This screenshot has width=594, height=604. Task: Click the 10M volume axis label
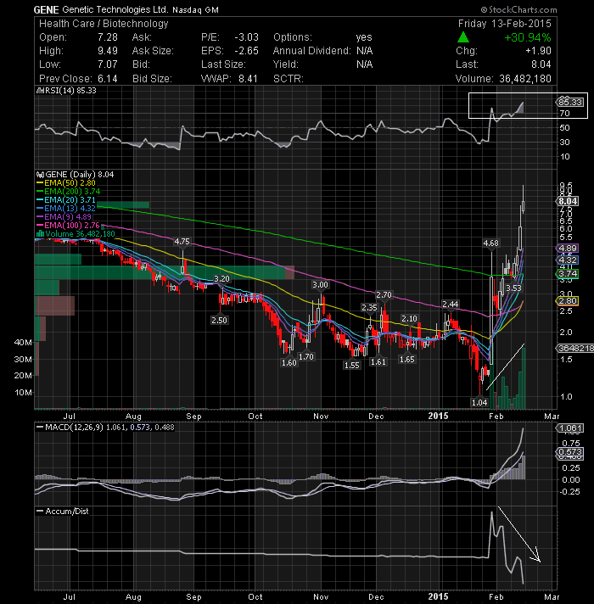(23, 393)
